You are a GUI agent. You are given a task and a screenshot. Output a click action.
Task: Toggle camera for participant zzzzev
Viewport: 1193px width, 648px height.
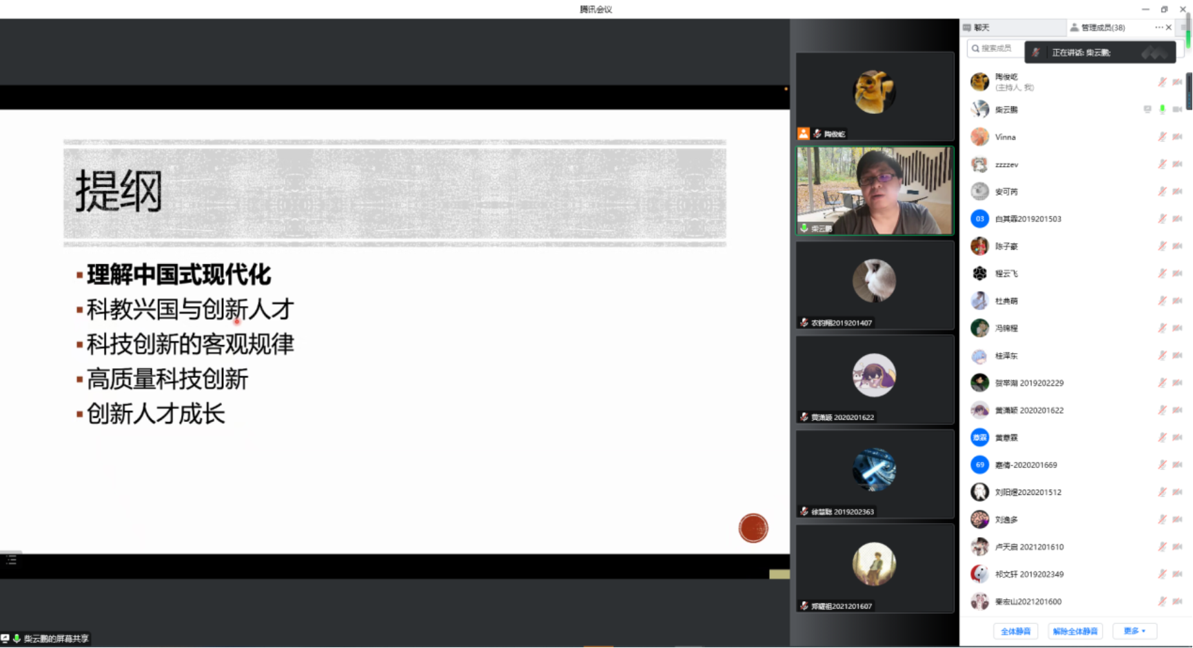pyautogui.click(x=1177, y=164)
